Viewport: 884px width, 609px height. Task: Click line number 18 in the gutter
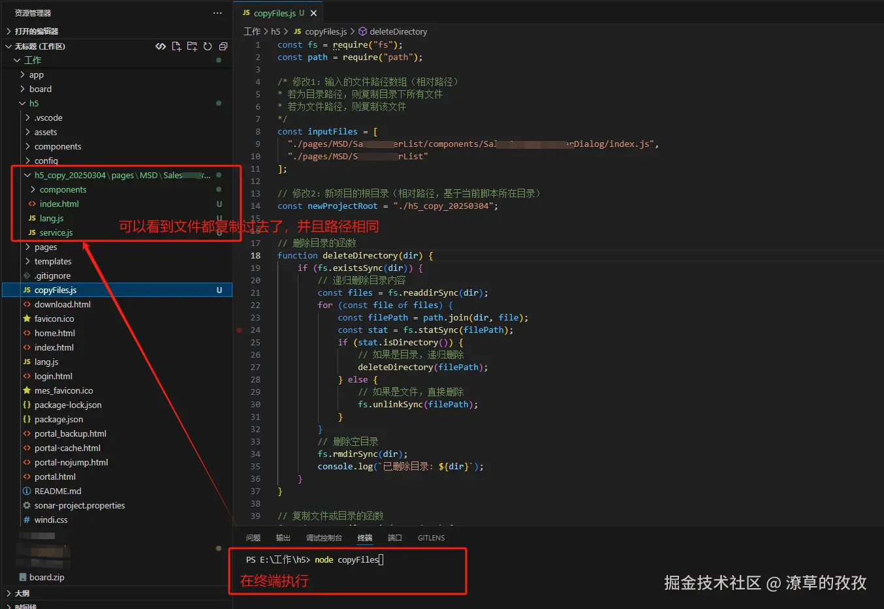255,255
